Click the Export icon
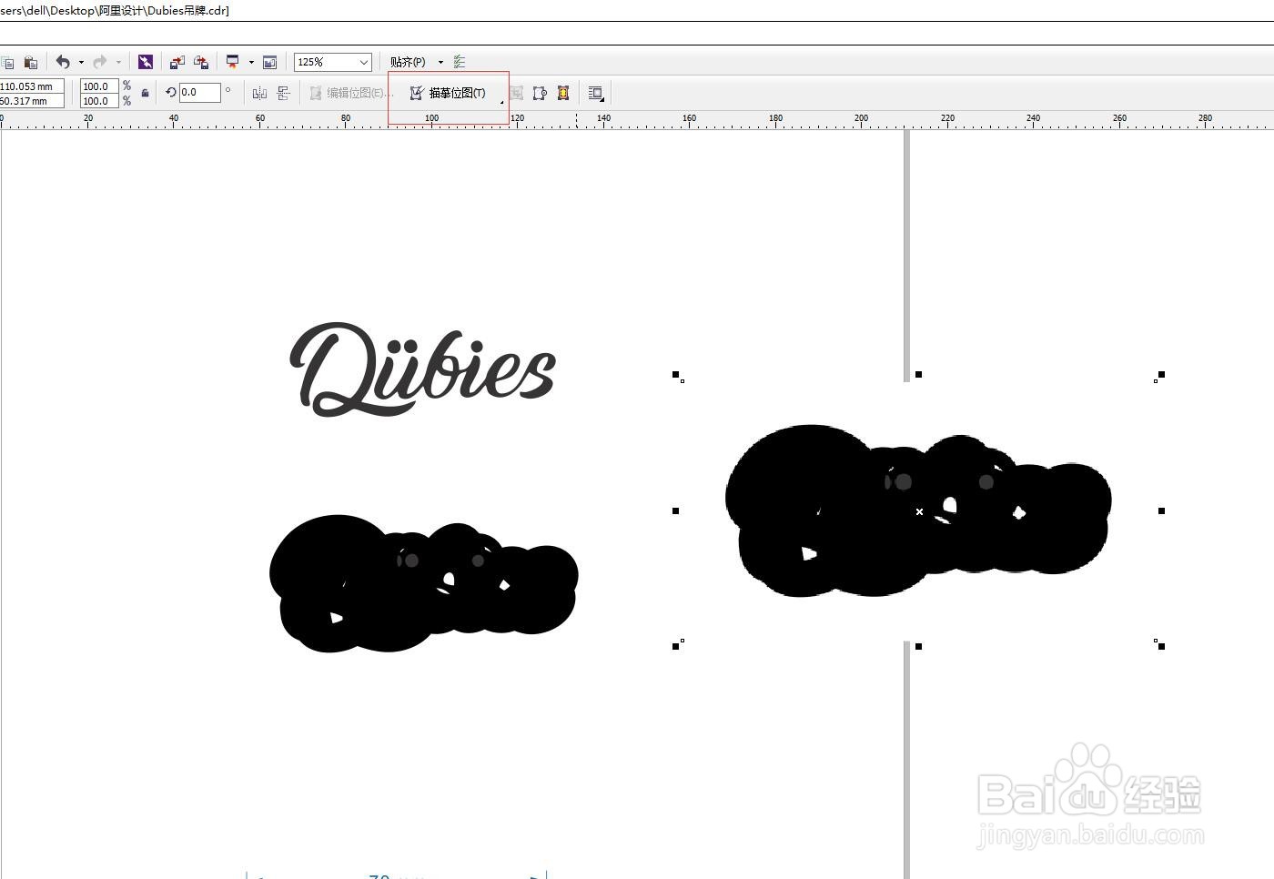The image size is (1274, 879). click(201, 62)
